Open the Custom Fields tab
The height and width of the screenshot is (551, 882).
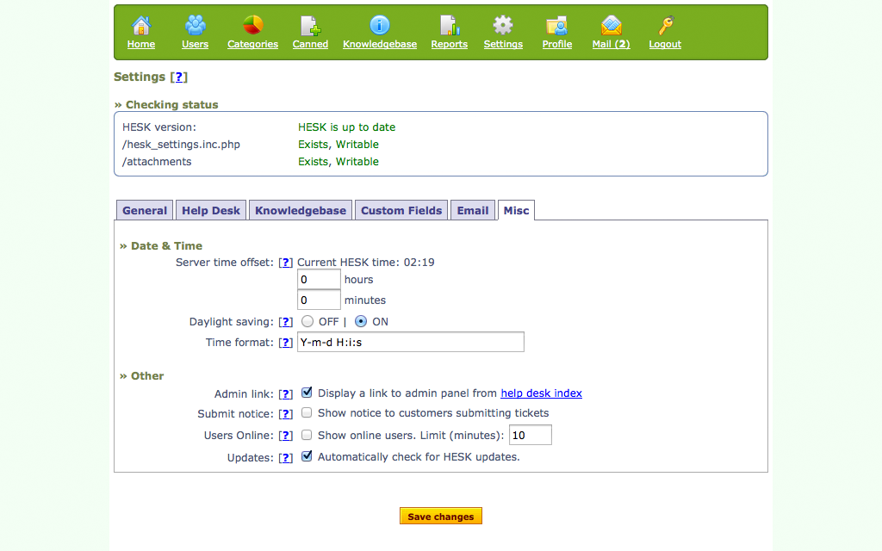401,210
